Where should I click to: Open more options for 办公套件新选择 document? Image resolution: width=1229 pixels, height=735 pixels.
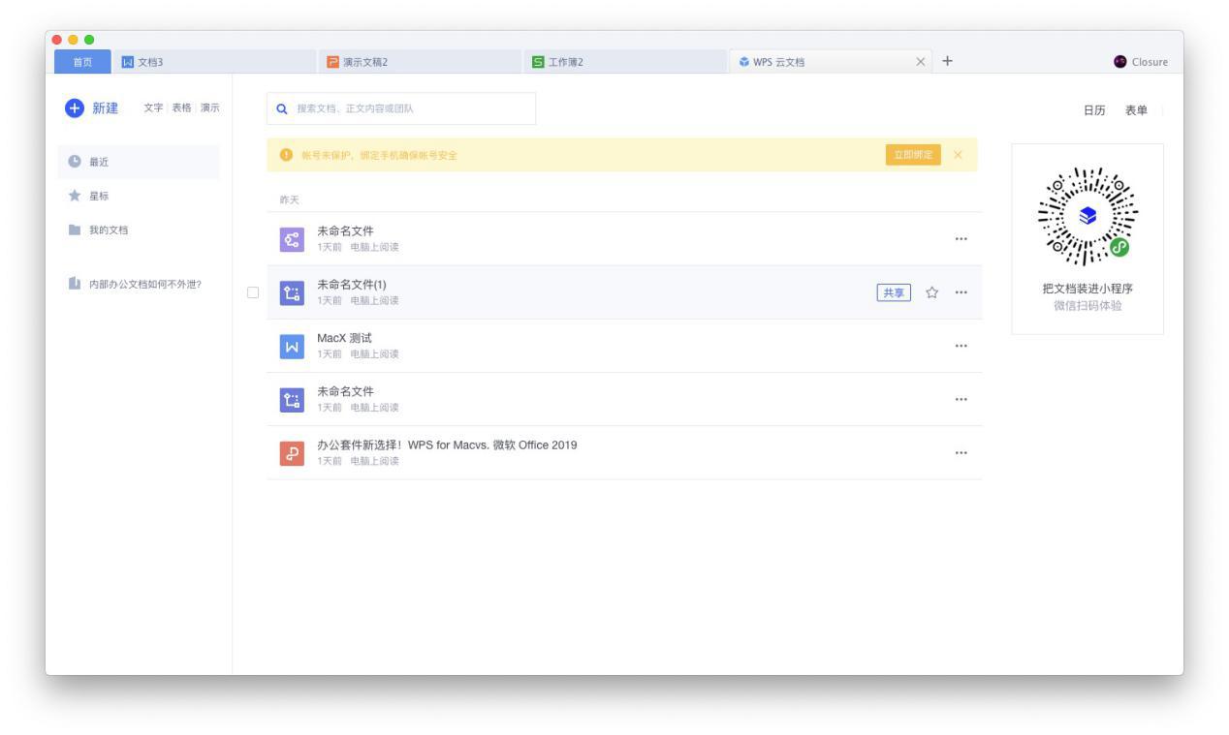(960, 451)
